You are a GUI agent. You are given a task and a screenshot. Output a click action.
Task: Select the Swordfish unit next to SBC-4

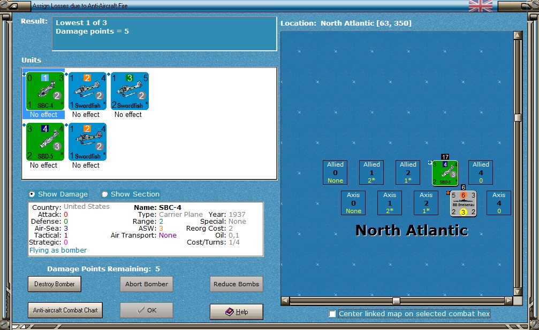click(x=87, y=91)
